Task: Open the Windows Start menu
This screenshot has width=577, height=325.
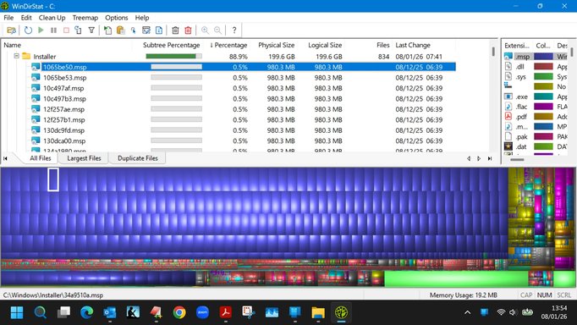Action: (17, 312)
